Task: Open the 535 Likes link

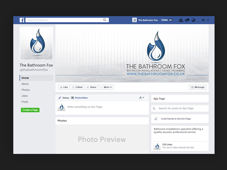Action: 167,144
